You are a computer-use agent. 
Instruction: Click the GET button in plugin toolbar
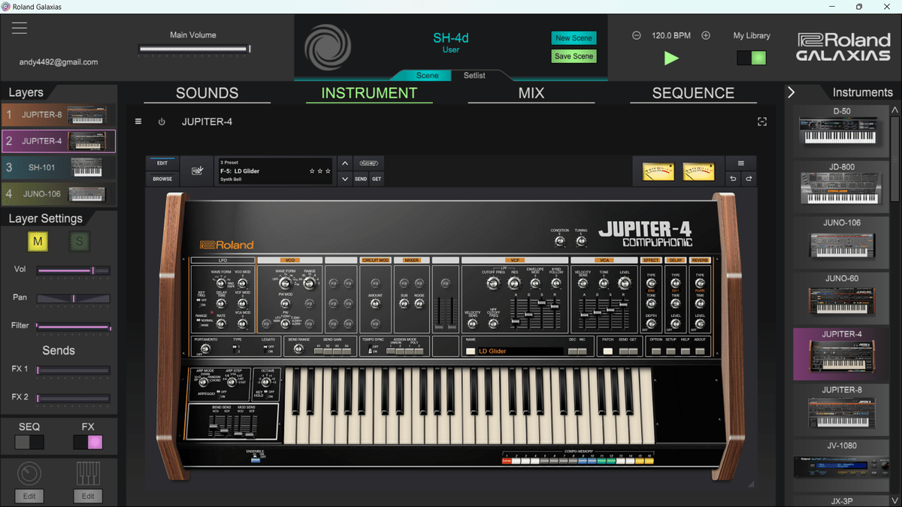coord(377,180)
